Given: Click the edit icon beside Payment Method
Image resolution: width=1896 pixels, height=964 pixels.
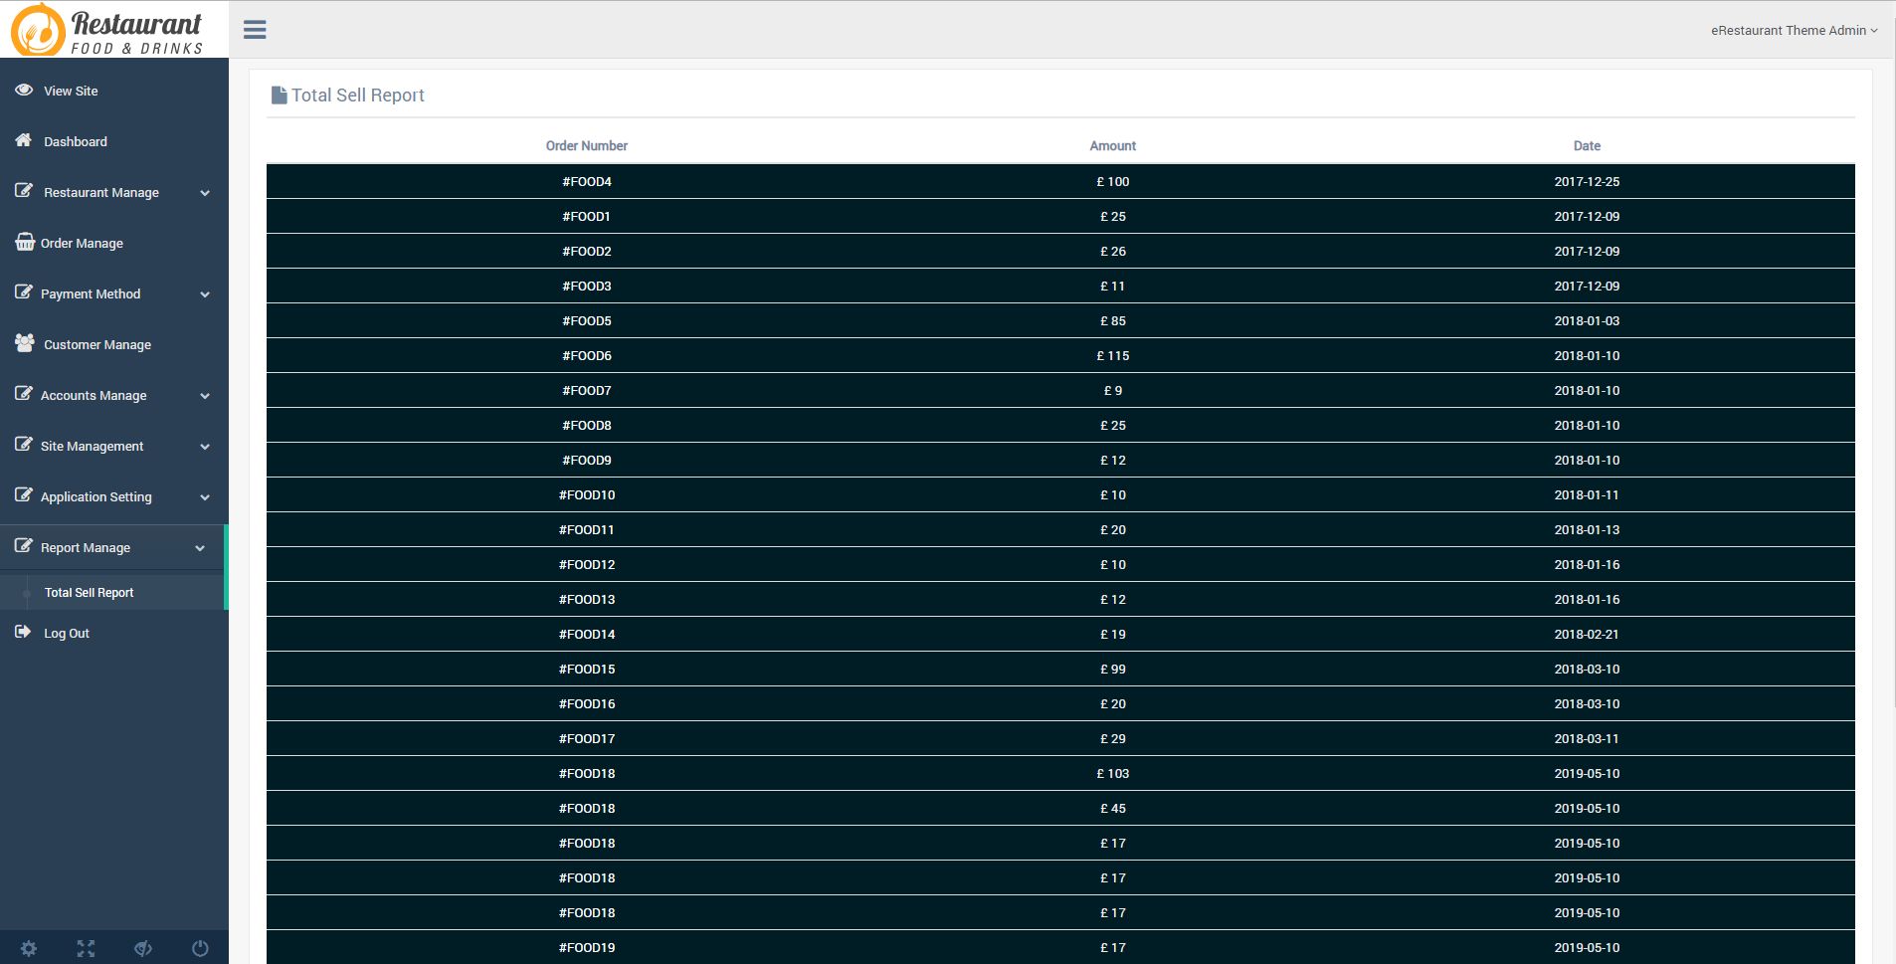Looking at the screenshot, I should (x=24, y=292).
